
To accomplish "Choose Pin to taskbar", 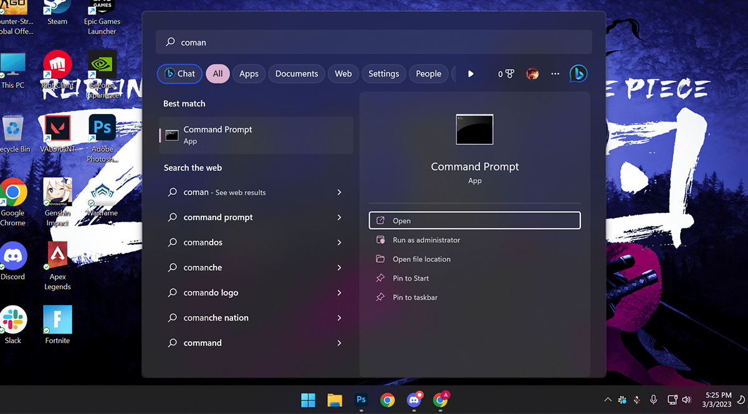I will [x=415, y=298].
